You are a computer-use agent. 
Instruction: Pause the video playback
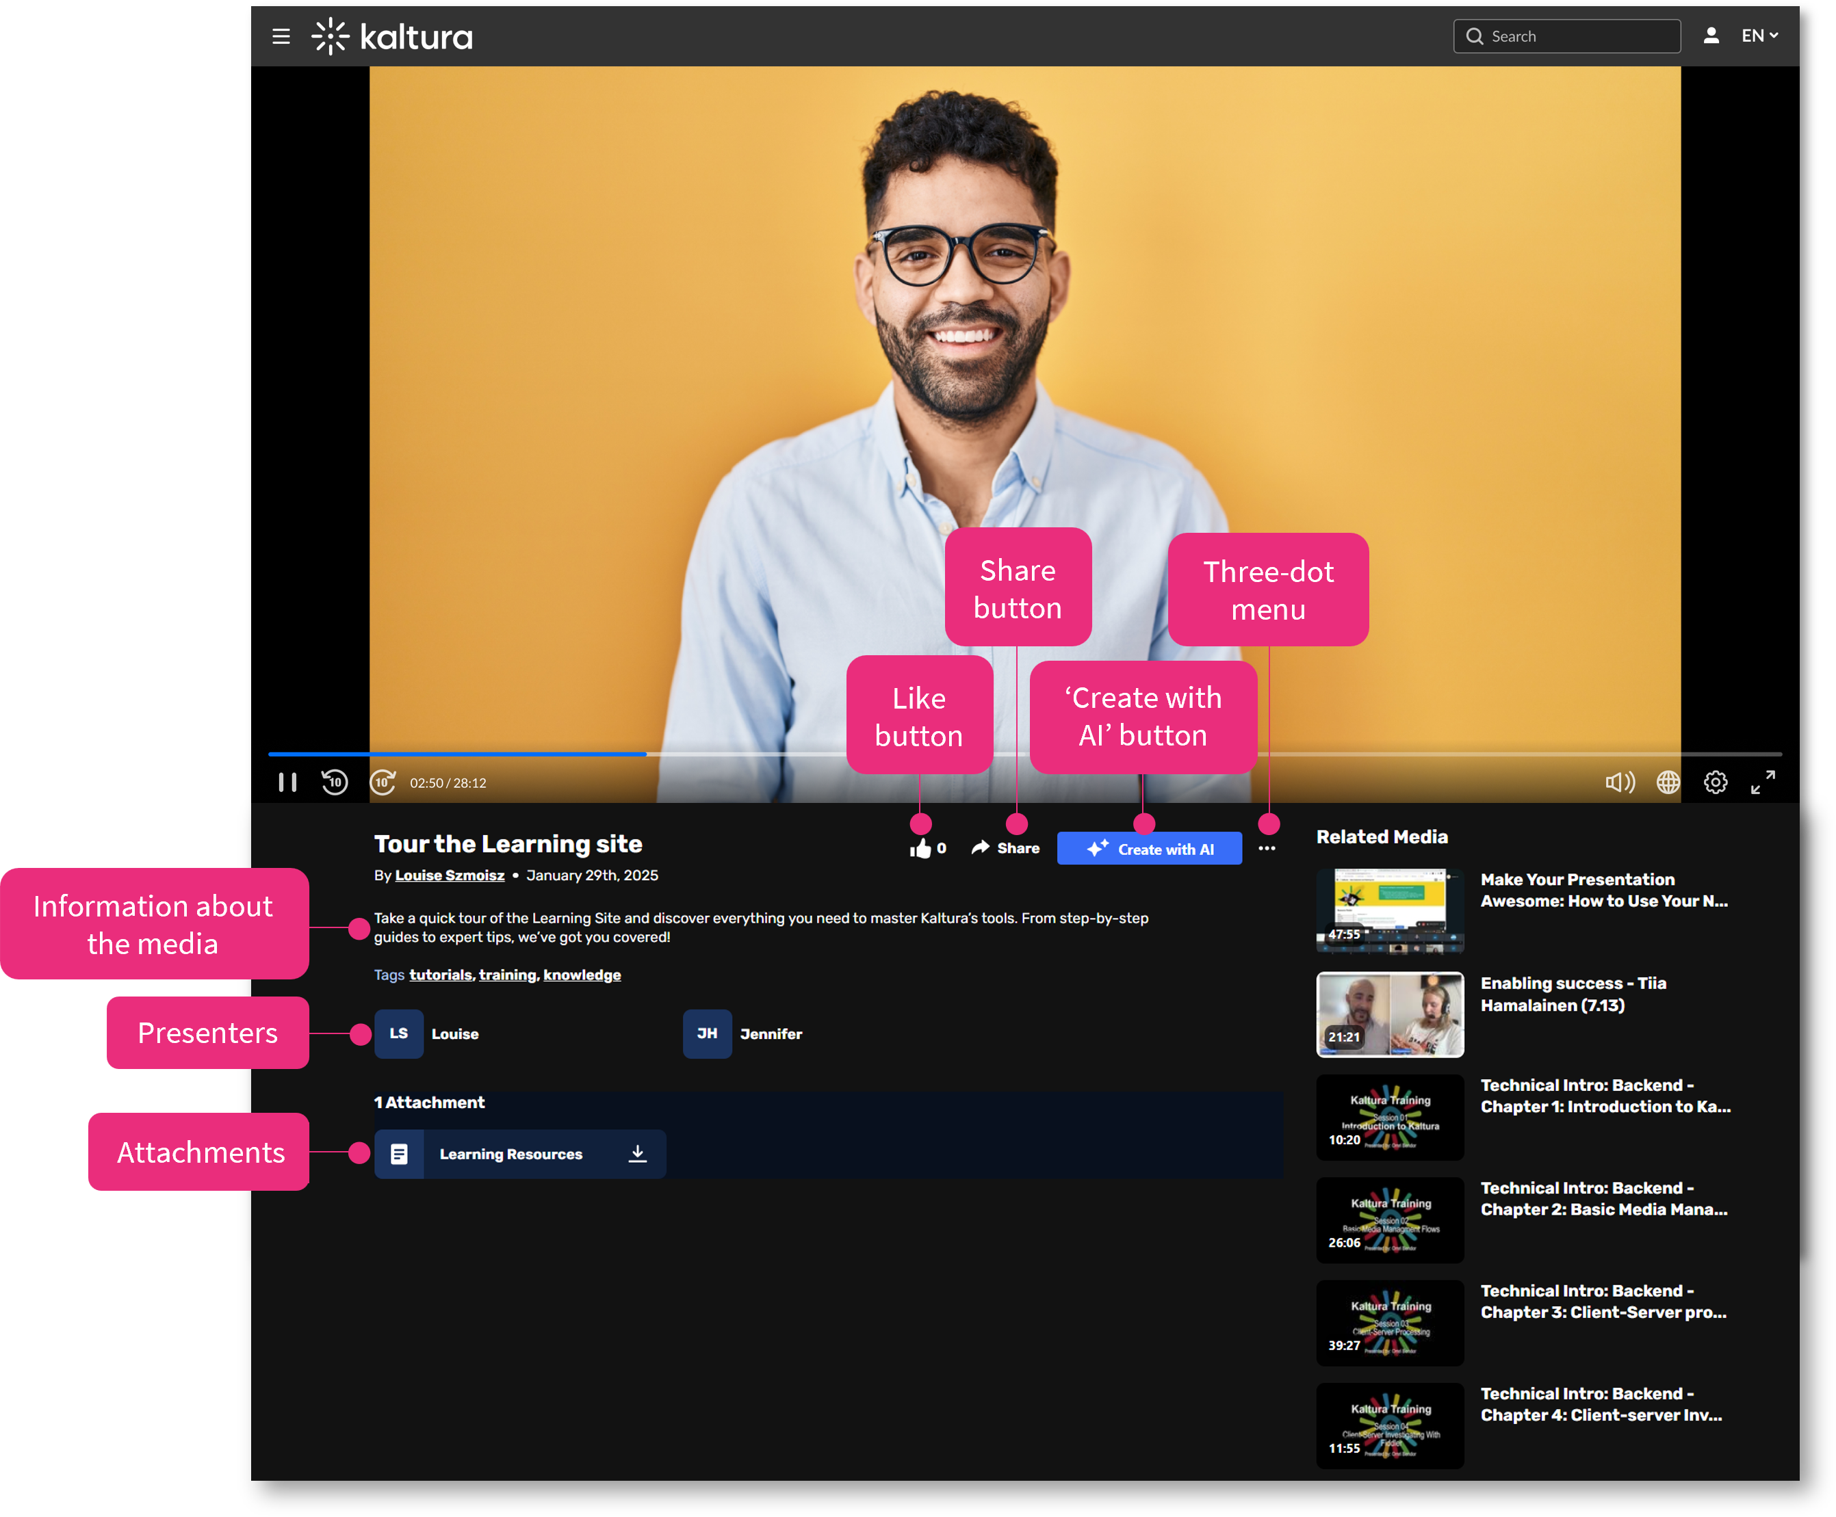point(287,782)
